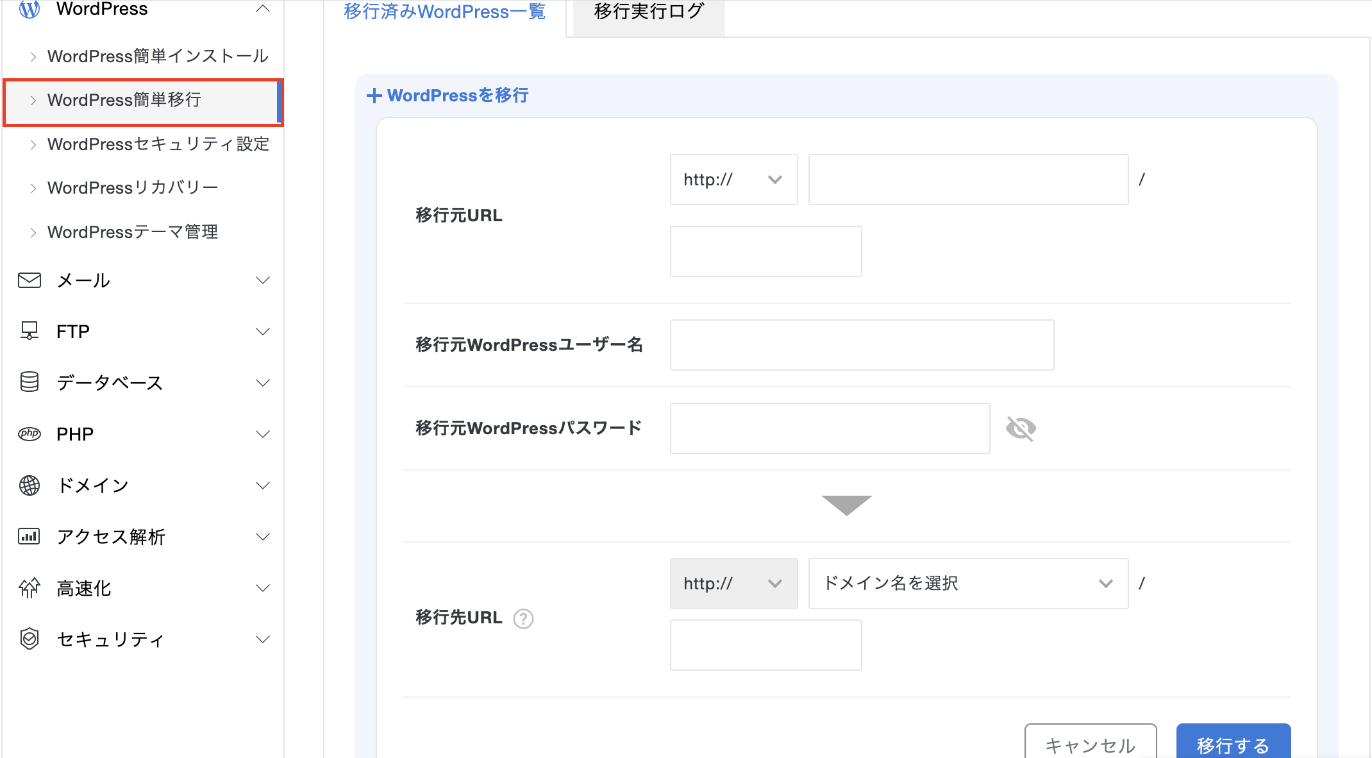Click the help icon next to 移行先URL
The width and height of the screenshot is (1372, 758).
[524, 618]
